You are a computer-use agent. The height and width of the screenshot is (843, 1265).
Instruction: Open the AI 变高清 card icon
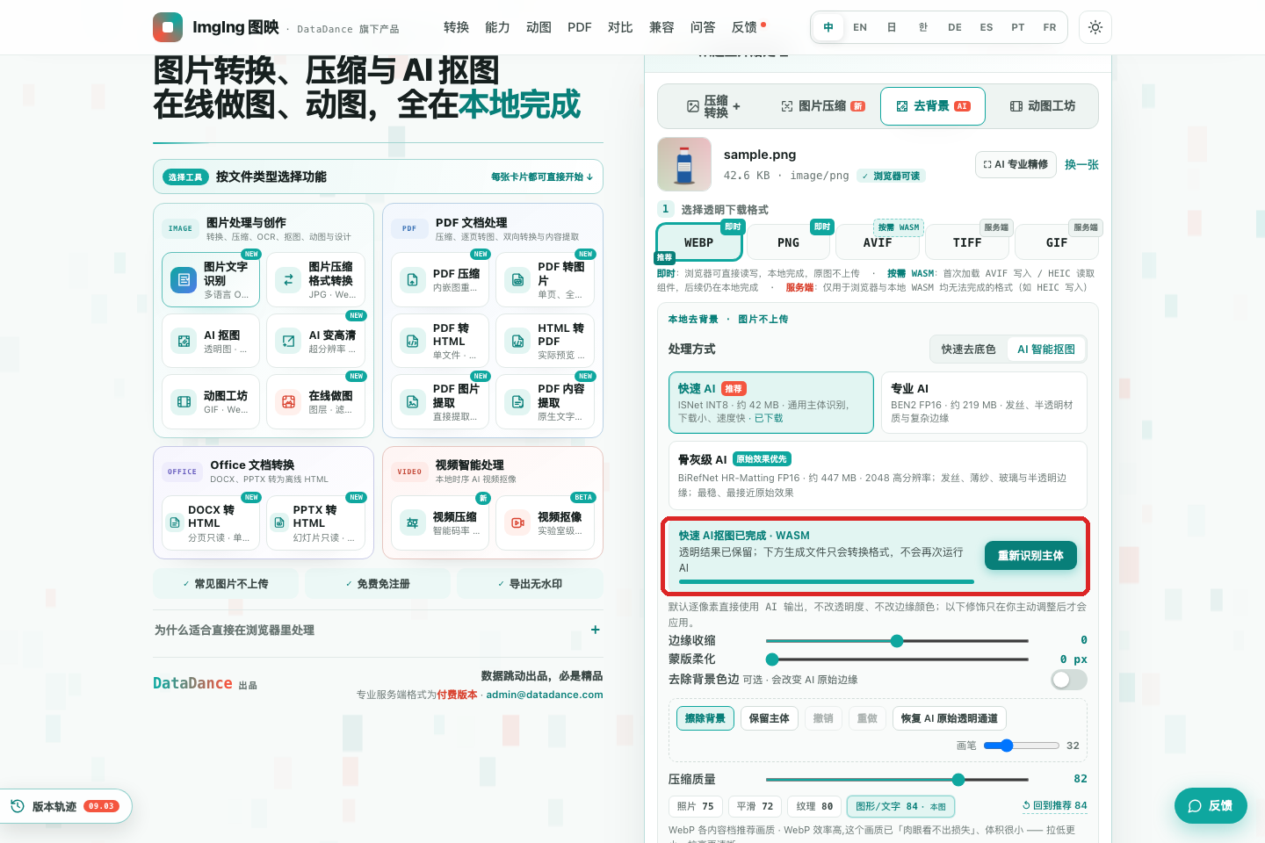point(288,341)
